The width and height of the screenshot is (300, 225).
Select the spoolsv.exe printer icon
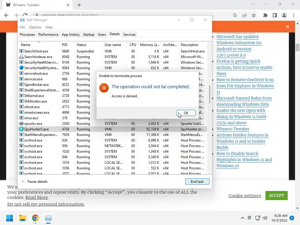(x=21, y=123)
